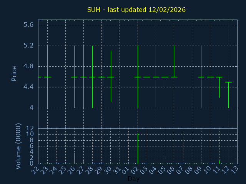Select day 13 on the x-axis
This screenshot has height=184, width=246.
(x=234, y=171)
